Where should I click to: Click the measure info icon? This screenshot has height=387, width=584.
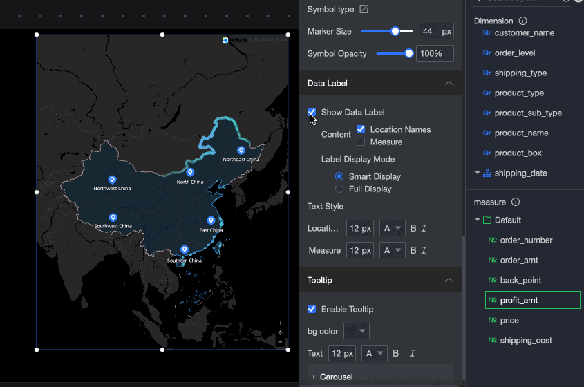tap(516, 202)
